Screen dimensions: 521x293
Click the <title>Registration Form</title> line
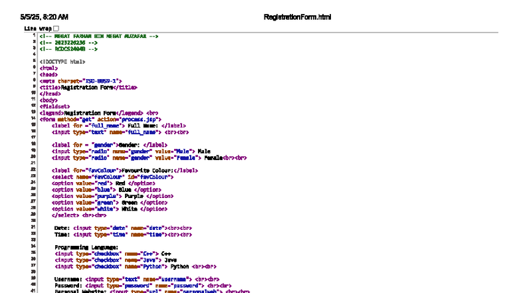point(88,88)
